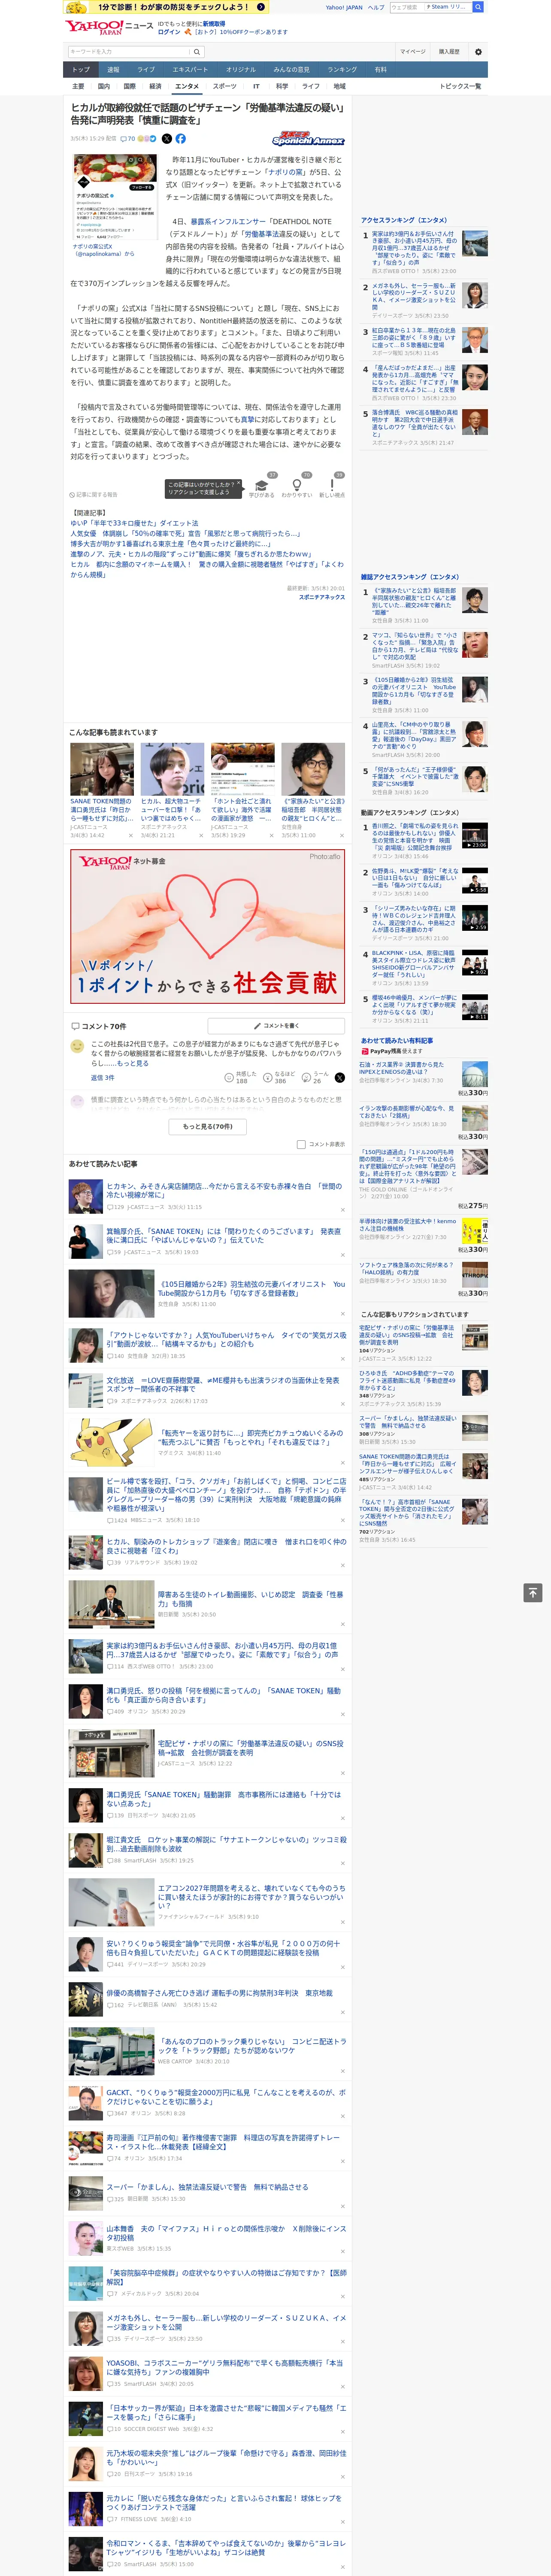Click the first commenter's yellow avatar
Screen dimensions: 551x2576
[x=77, y=1045]
